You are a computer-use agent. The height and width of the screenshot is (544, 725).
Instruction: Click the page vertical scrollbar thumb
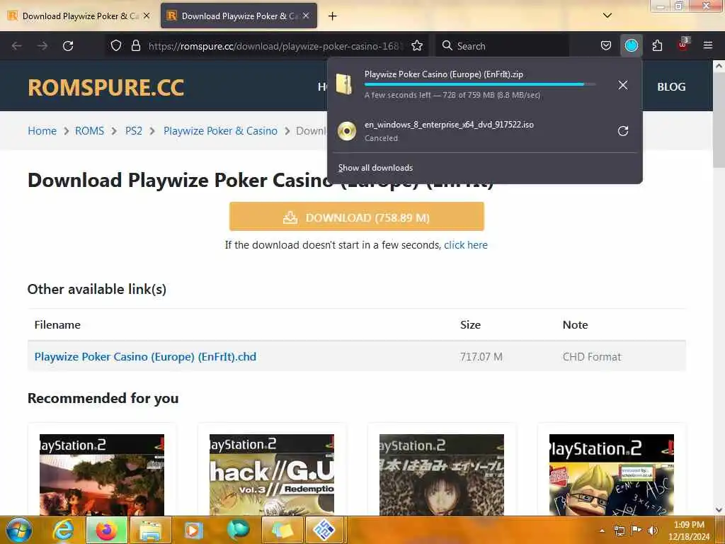tap(719, 120)
